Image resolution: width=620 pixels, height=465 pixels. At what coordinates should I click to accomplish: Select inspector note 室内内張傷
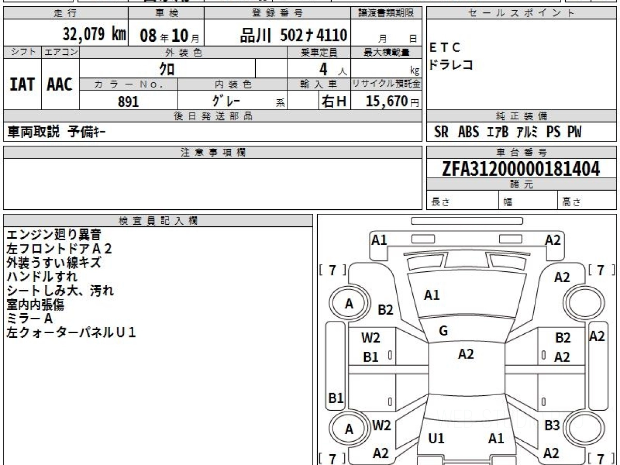[35, 305]
